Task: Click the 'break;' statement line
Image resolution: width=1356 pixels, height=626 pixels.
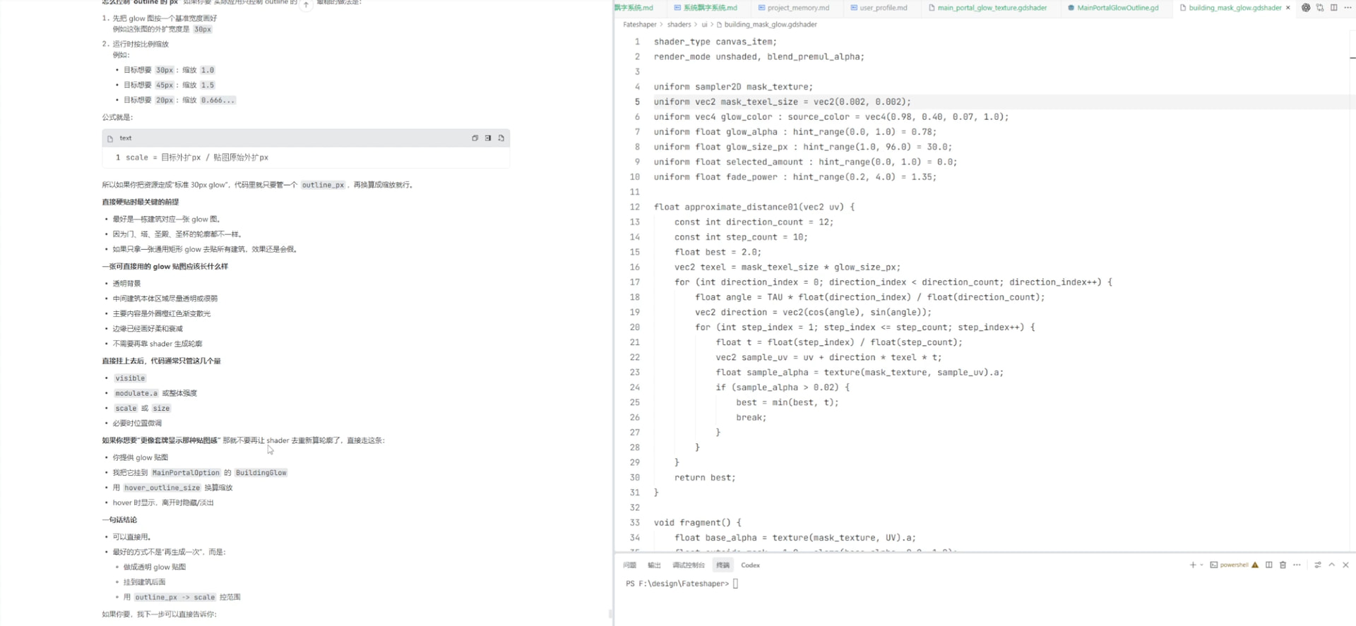Action: click(x=751, y=418)
